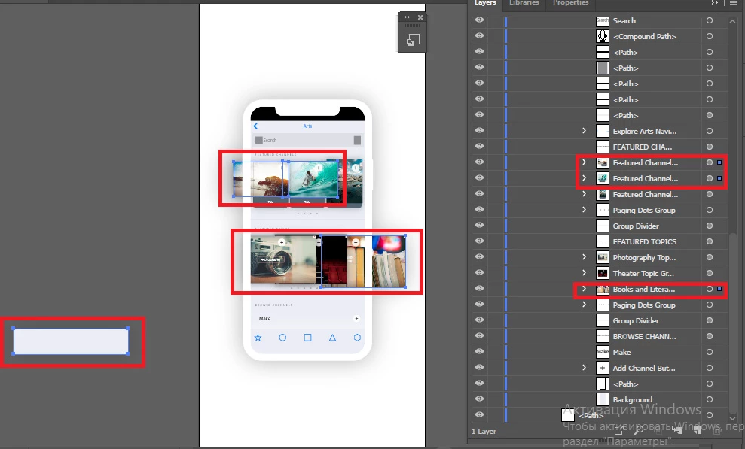Image resolution: width=745 pixels, height=449 pixels.
Task: Expand the Books and Litera... group
Action: [584, 288]
